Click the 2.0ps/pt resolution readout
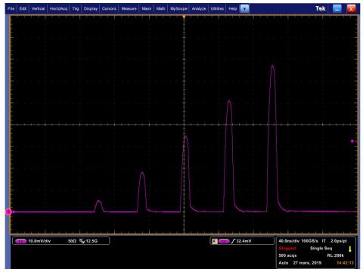The width and height of the screenshot is (363, 272). (x=339, y=241)
